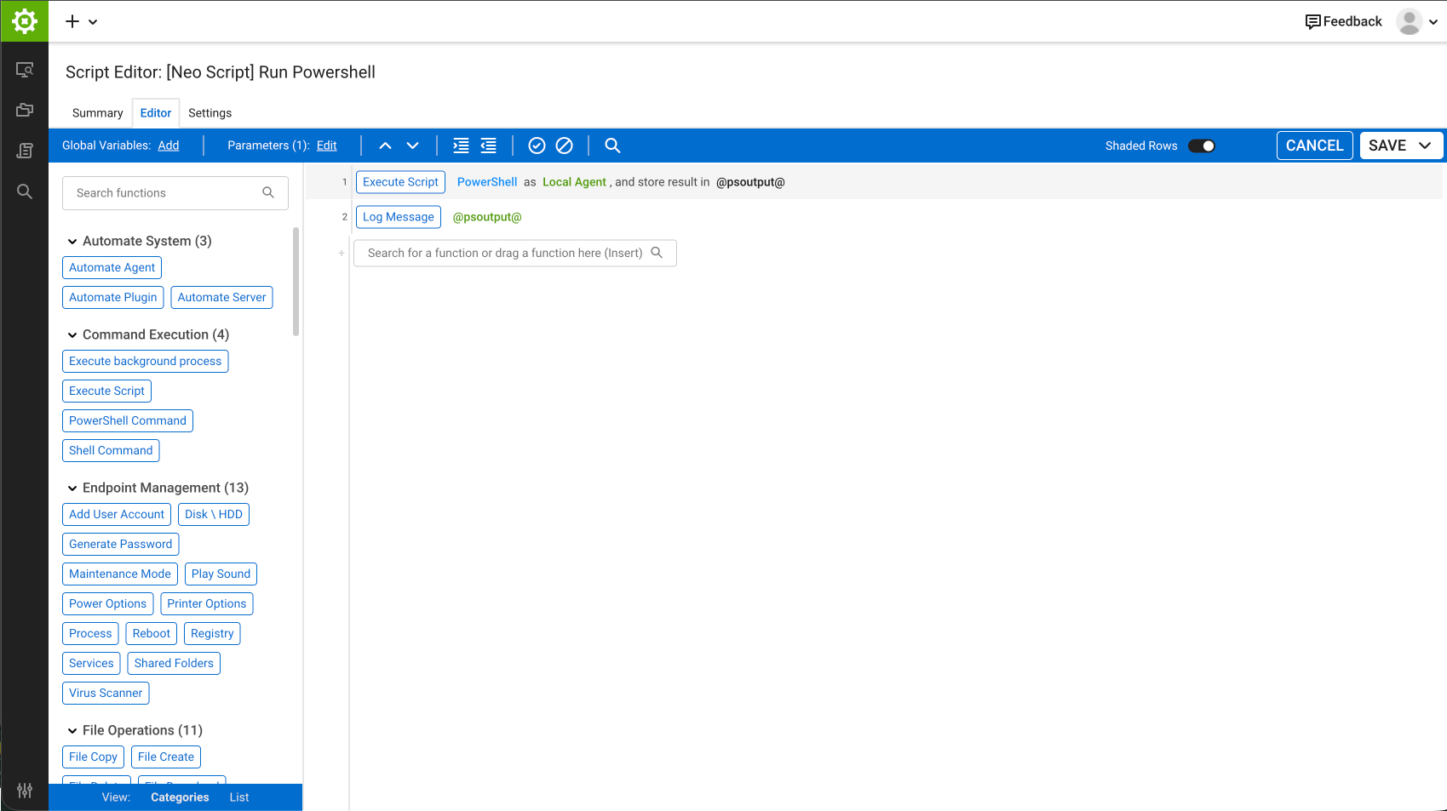Click the Log Message tag in step 2
Screen dimensions: 1447x811
click(399, 217)
